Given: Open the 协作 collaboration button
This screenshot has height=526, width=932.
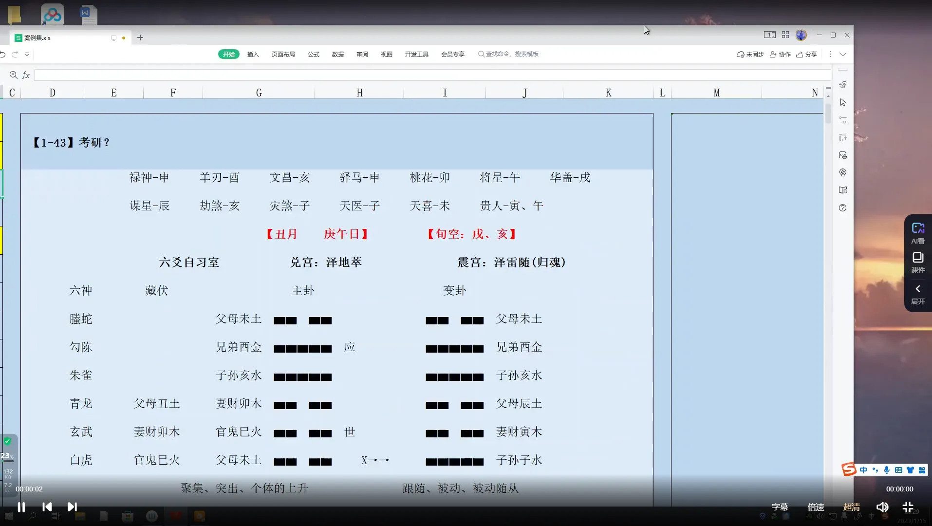Looking at the screenshot, I should pyautogui.click(x=780, y=54).
